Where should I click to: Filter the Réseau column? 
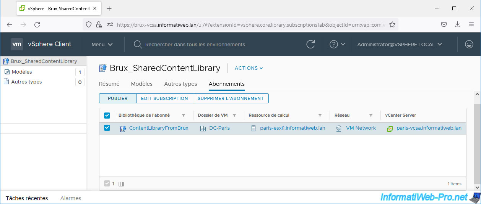click(x=370, y=115)
